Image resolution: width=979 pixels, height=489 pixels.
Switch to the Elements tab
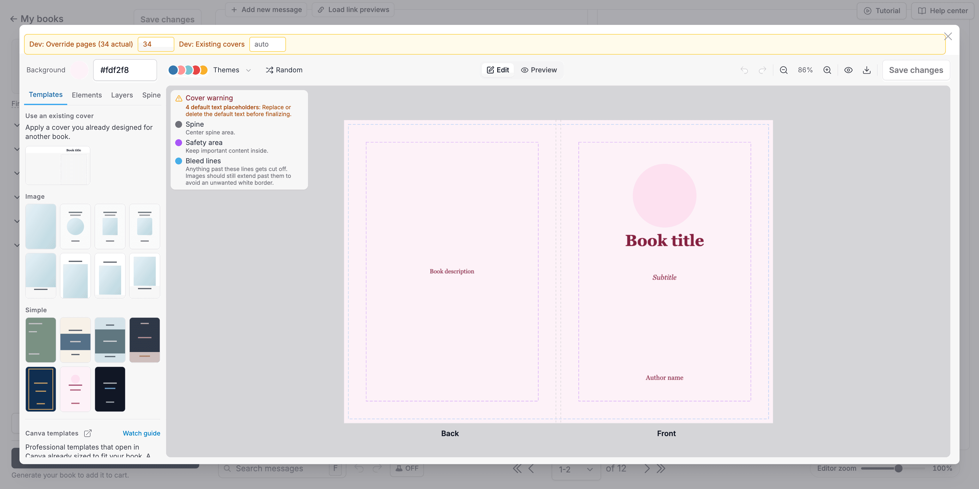87,95
